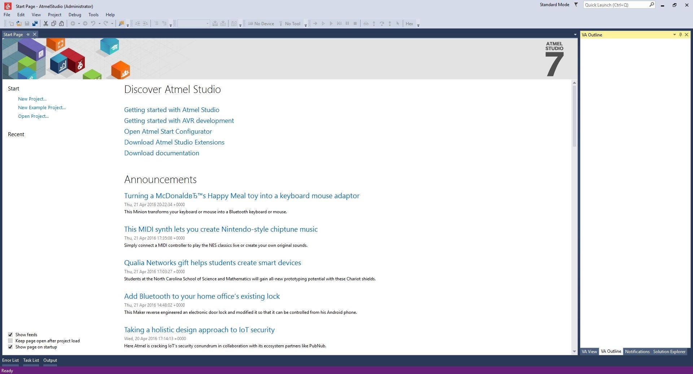Open the Help menu
The height and width of the screenshot is (374, 693).
(110, 15)
